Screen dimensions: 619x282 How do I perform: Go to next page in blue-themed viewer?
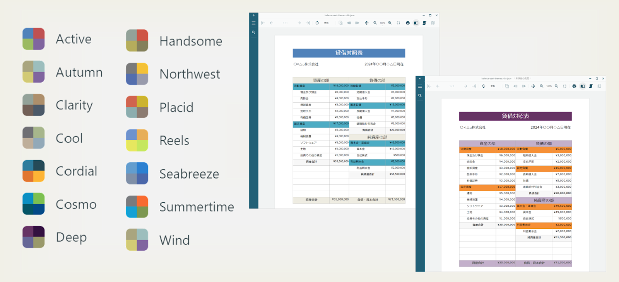[x=299, y=23]
